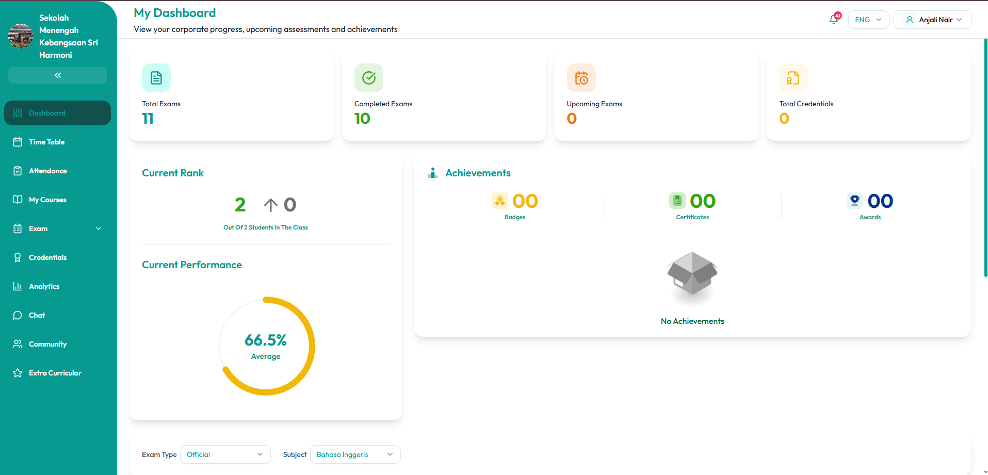This screenshot has height=475, width=988.
Task: Click the Badges icon in Achievements
Action: click(499, 201)
